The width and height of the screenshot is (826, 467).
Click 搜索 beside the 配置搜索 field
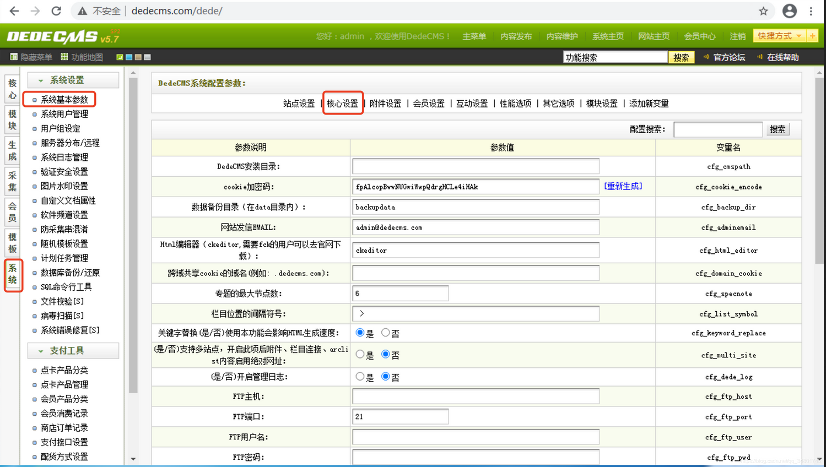(778, 129)
